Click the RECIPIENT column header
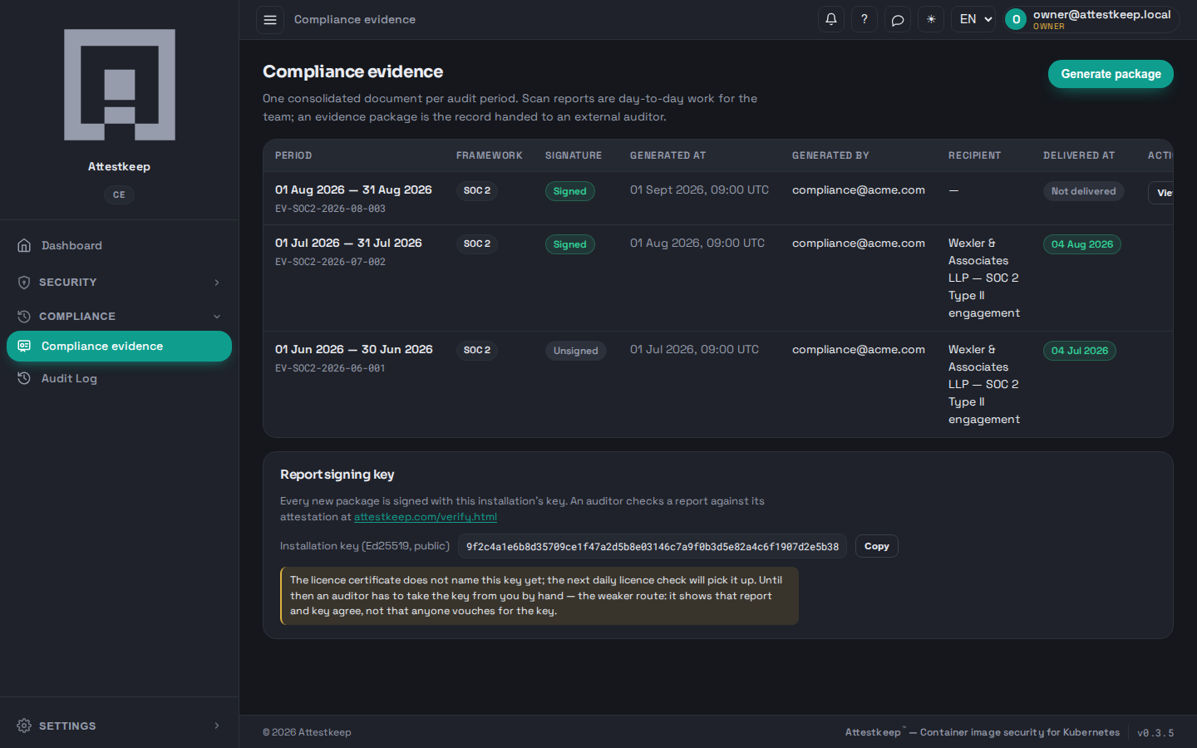This screenshot has width=1197, height=748. click(x=974, y=155)
